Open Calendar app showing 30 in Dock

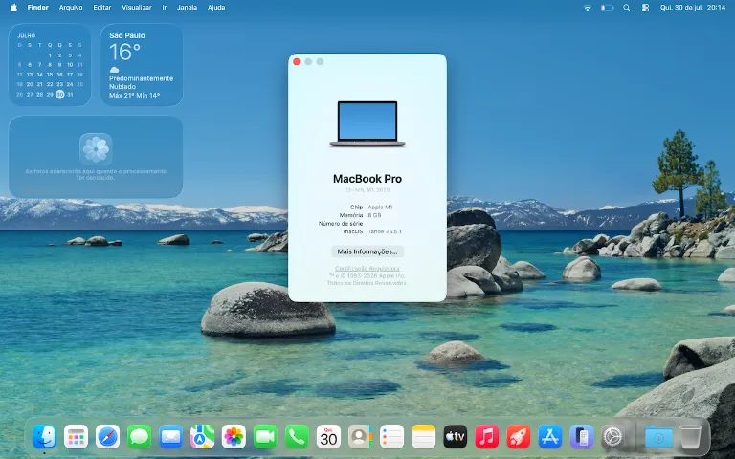coord(328,436)
